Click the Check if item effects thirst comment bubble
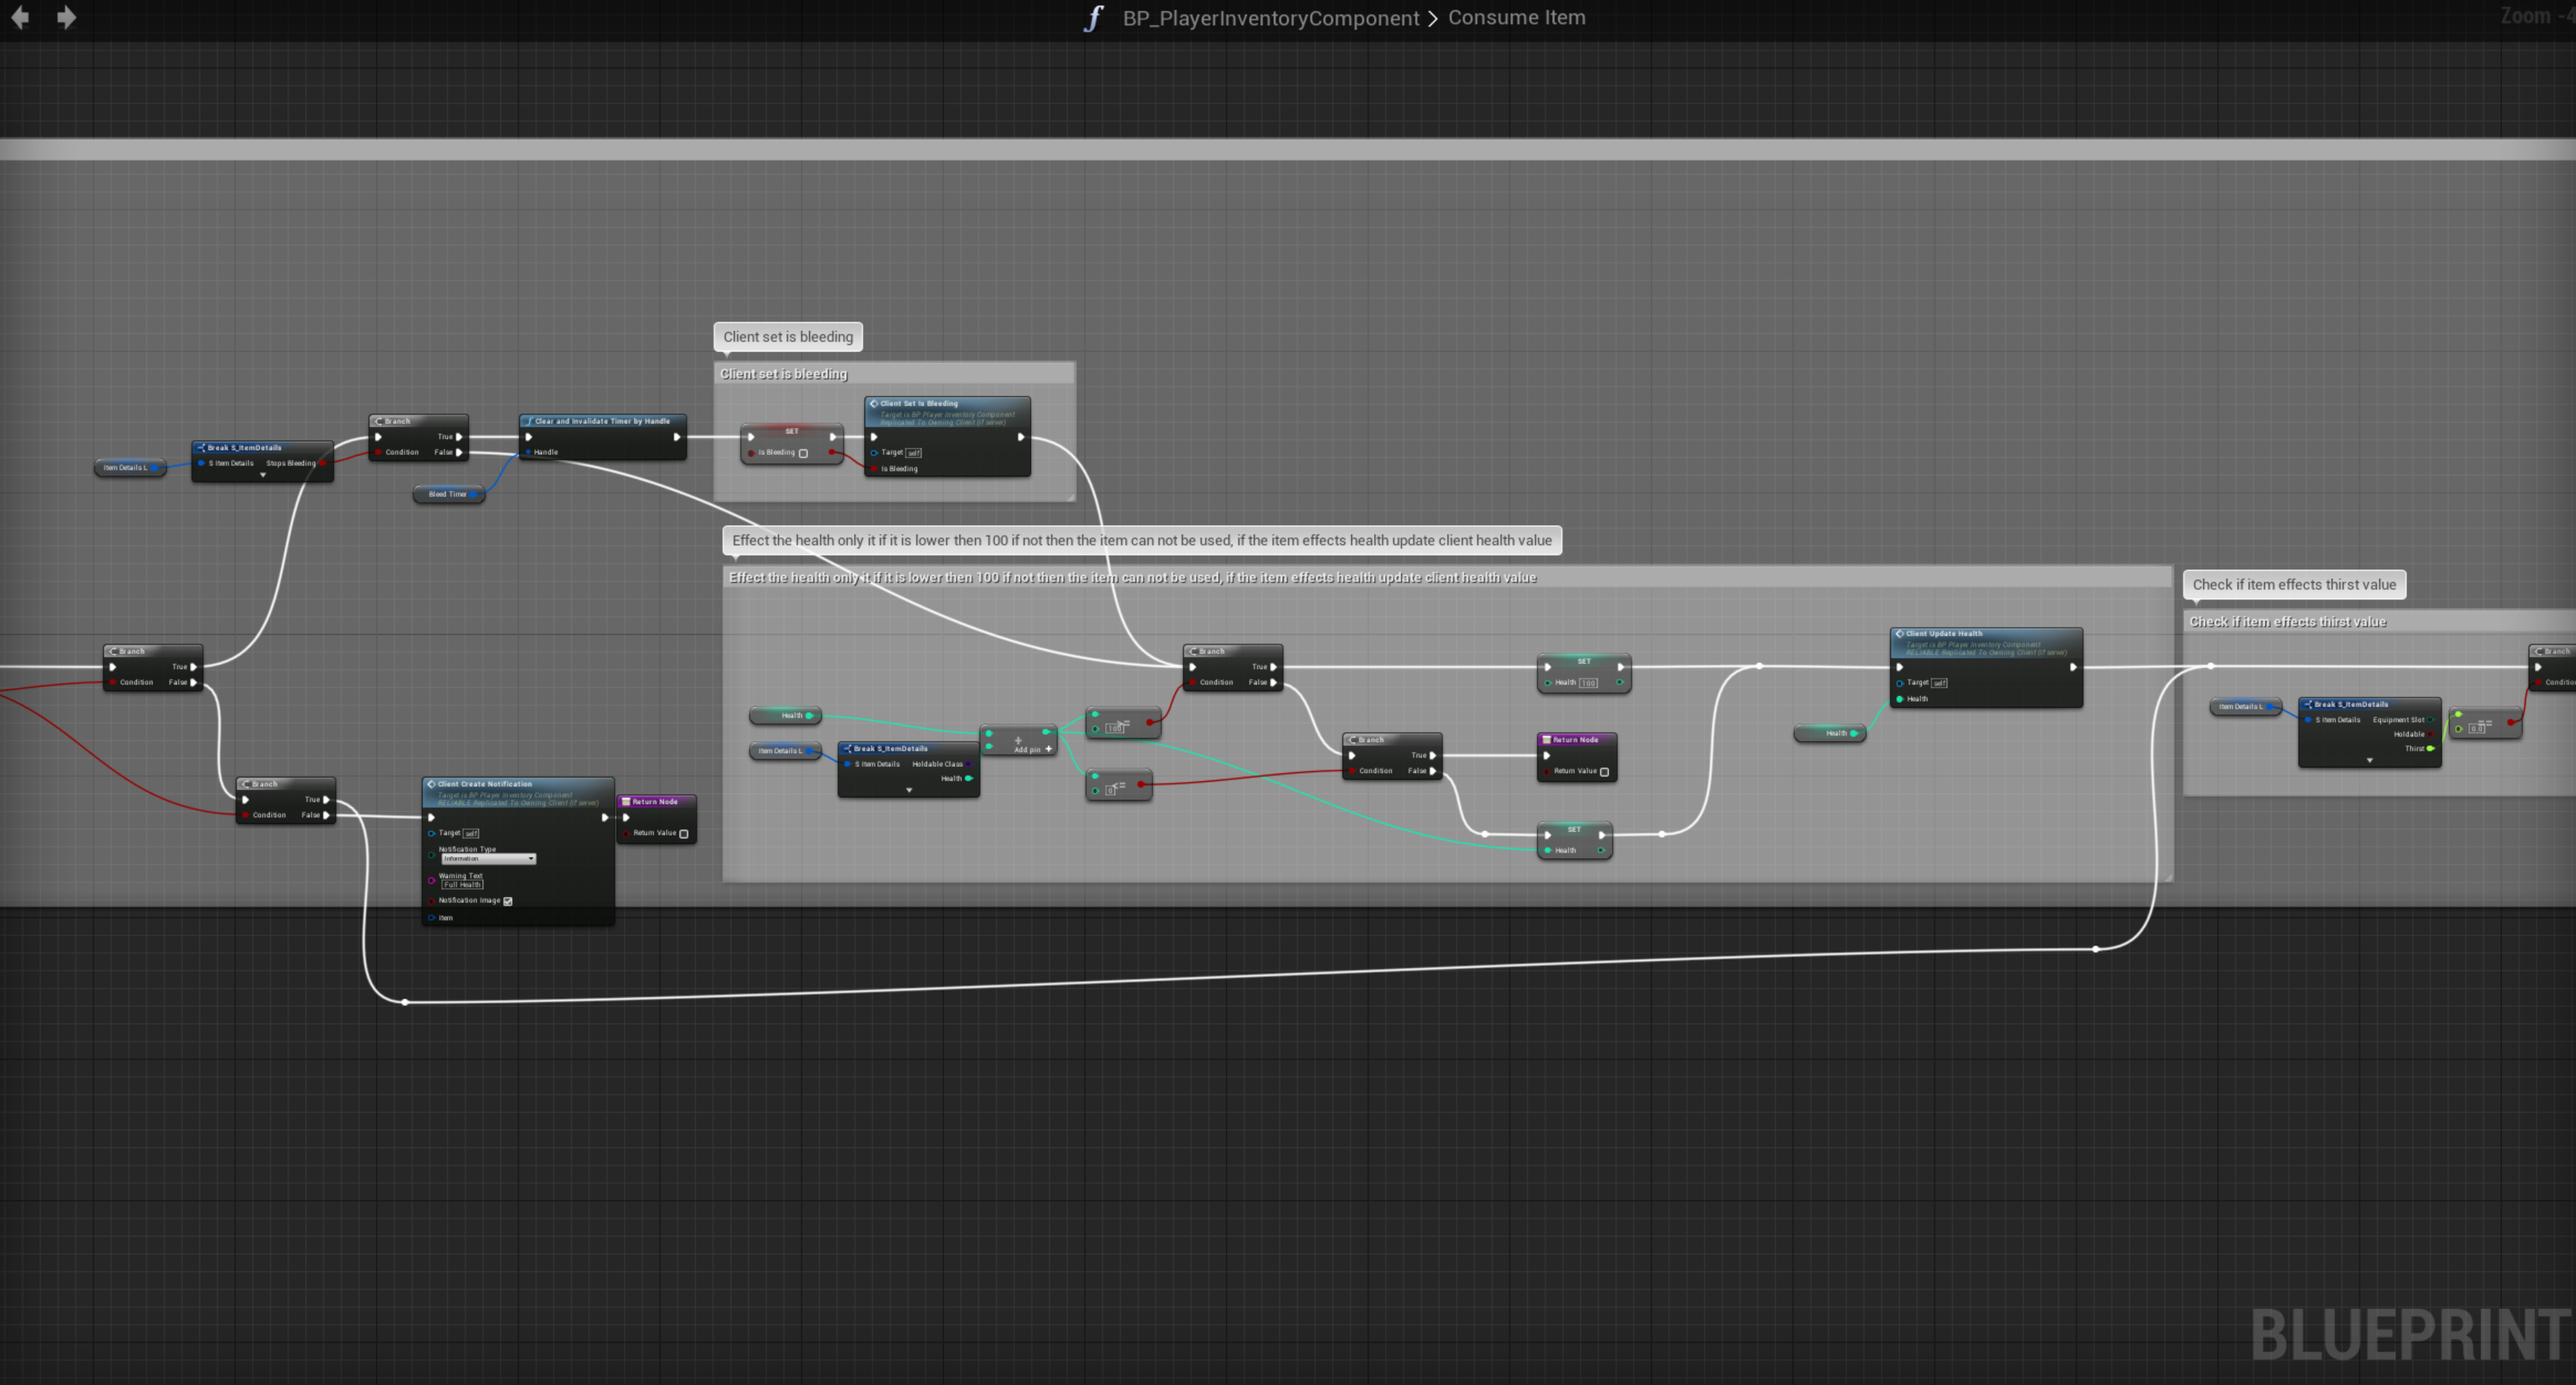The width and height of the screenshot is (2576, 1385). (2293, 585)
